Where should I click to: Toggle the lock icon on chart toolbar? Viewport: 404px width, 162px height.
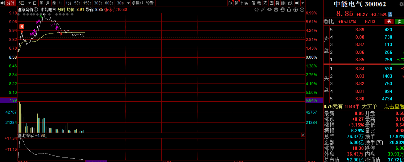(289, 10)
